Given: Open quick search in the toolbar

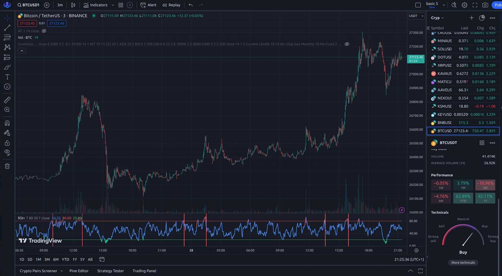Looking at the screenshot, I should click(454, 5).
